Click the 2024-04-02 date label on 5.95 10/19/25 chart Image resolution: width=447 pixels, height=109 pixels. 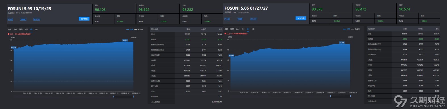(x=82, y=93)
